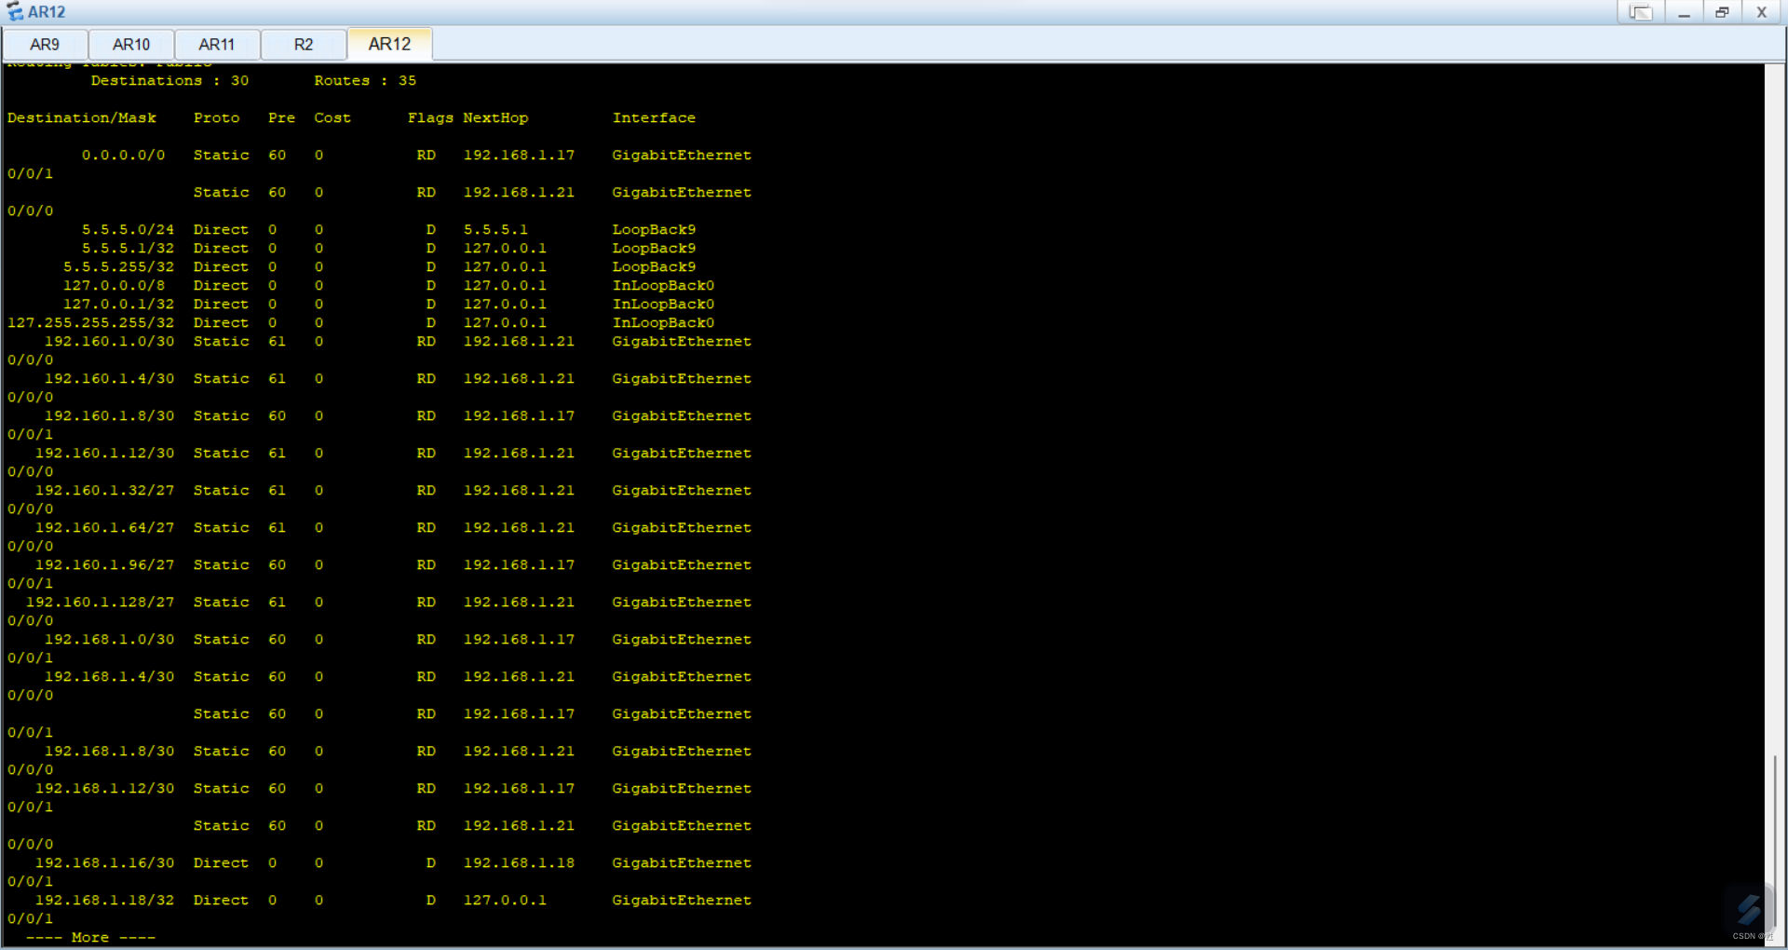
Task: Click destination 192.160.1.8/30
Action: [109, 416]
